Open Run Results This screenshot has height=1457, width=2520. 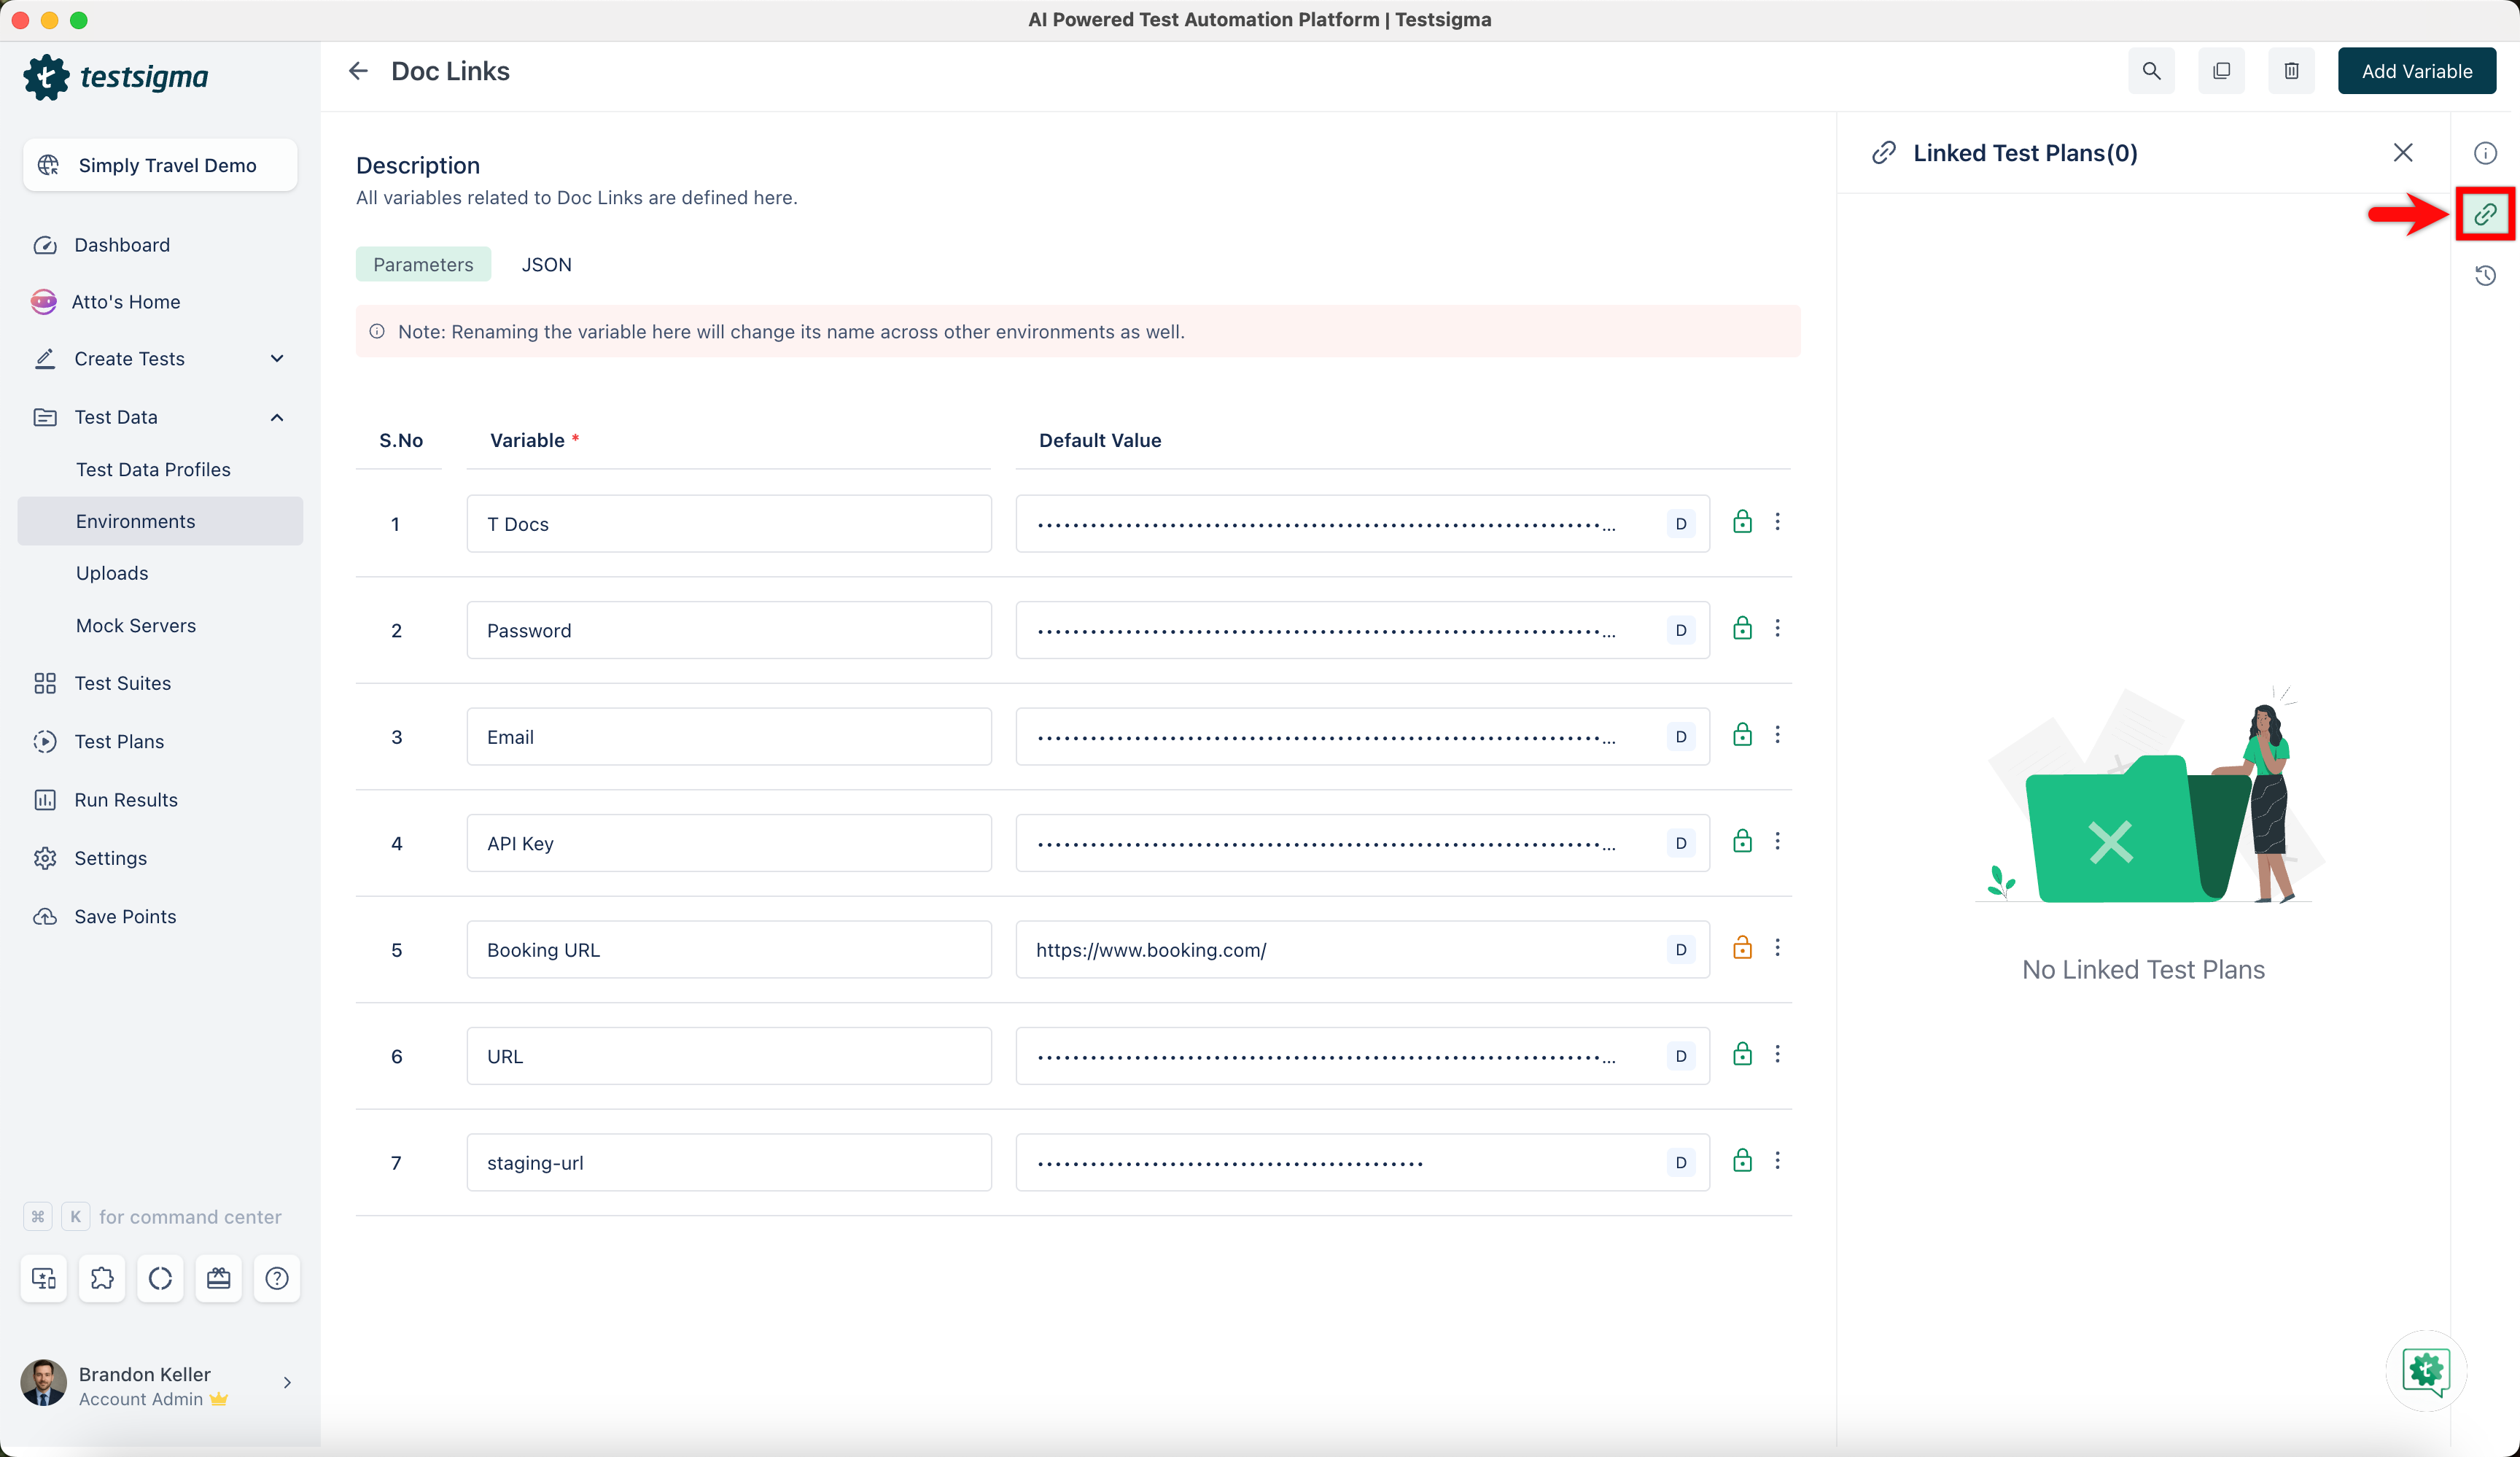pos(126,800)
